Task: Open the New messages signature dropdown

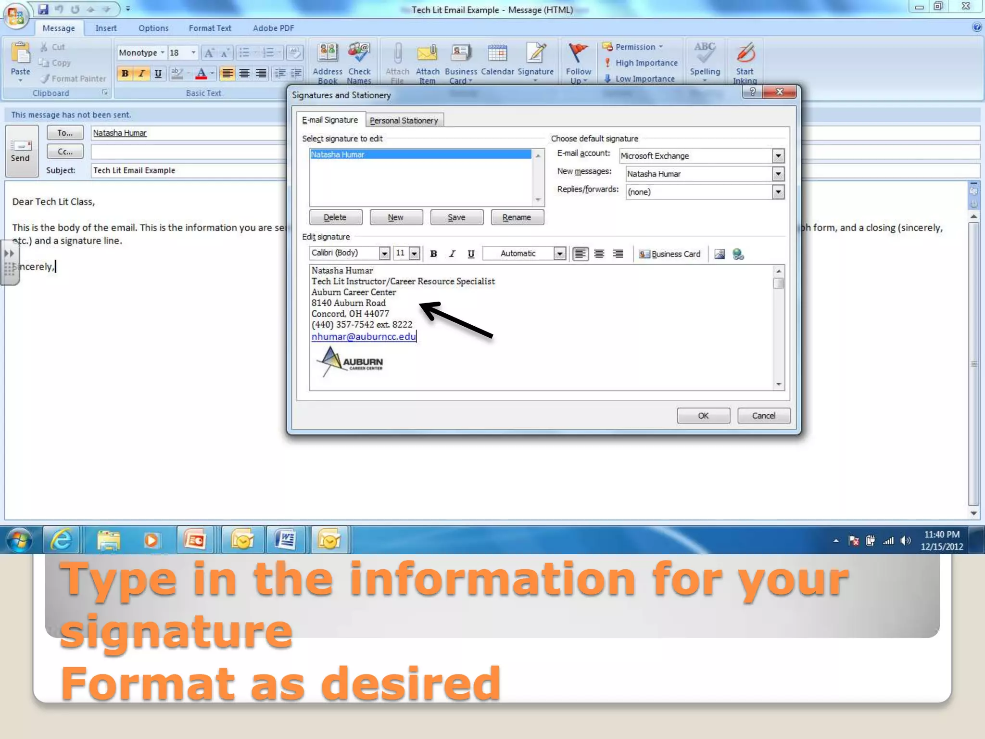Action: [778, 174]
